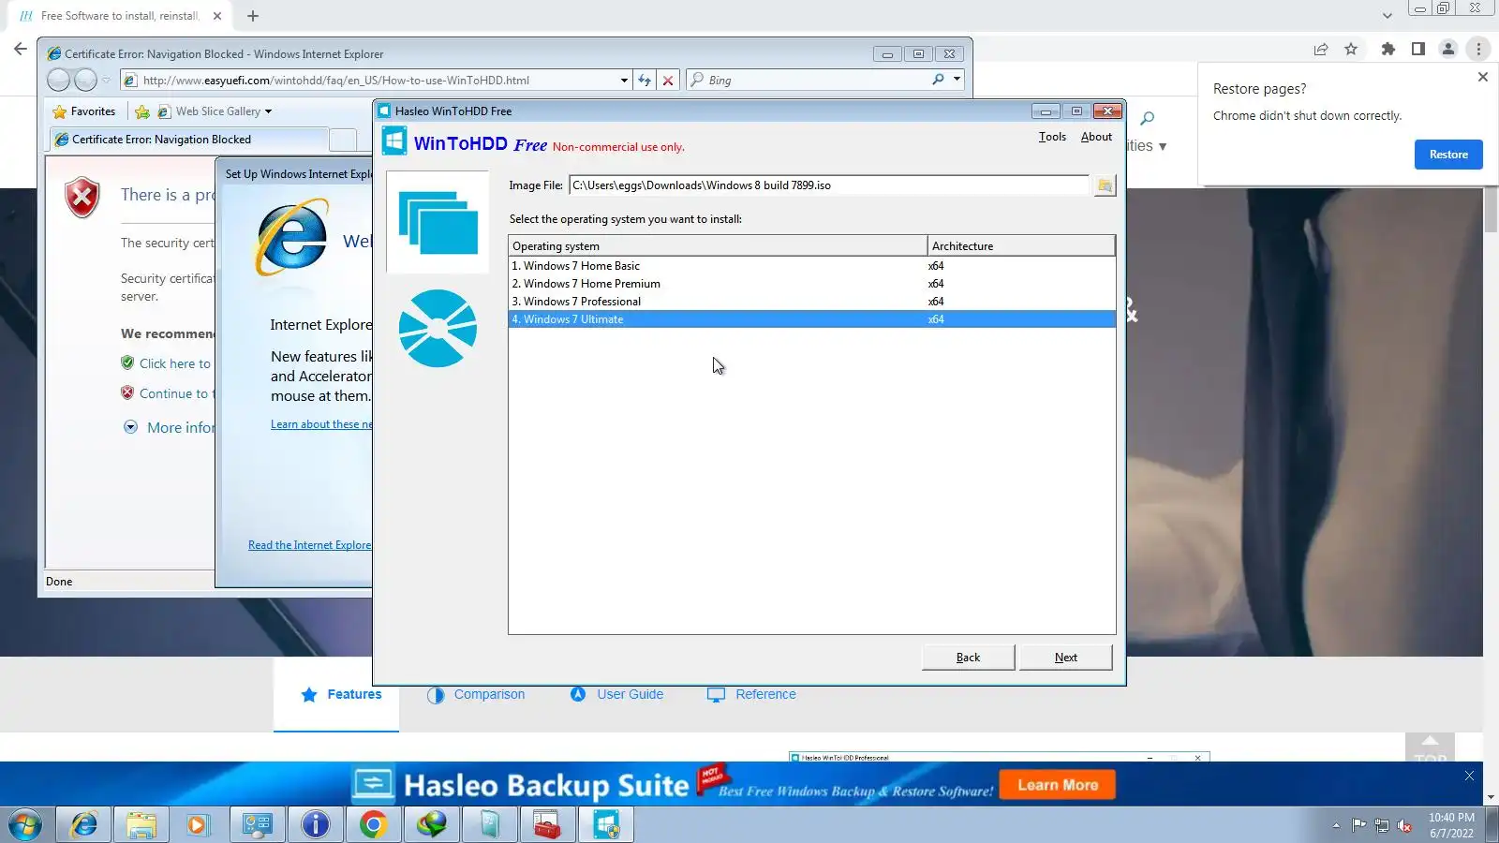Select Certificate Error tab in IE
1499x843 pixels.
[x=188, y=140]
